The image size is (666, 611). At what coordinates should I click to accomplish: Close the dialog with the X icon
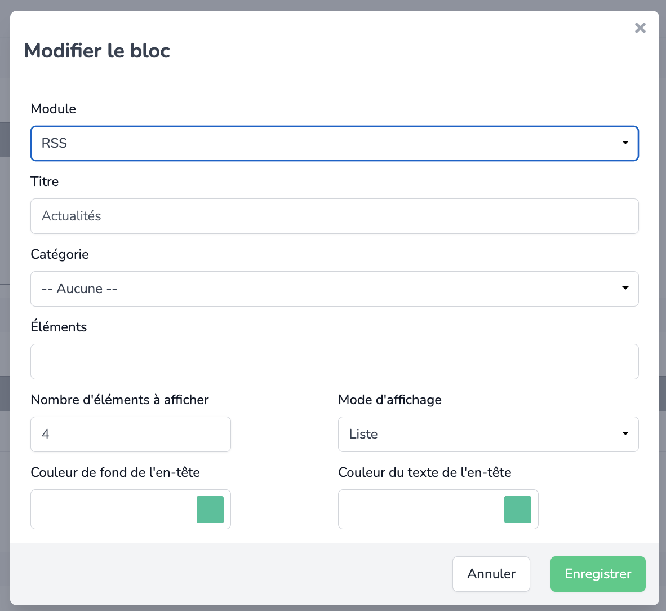(x=640, y=28)
